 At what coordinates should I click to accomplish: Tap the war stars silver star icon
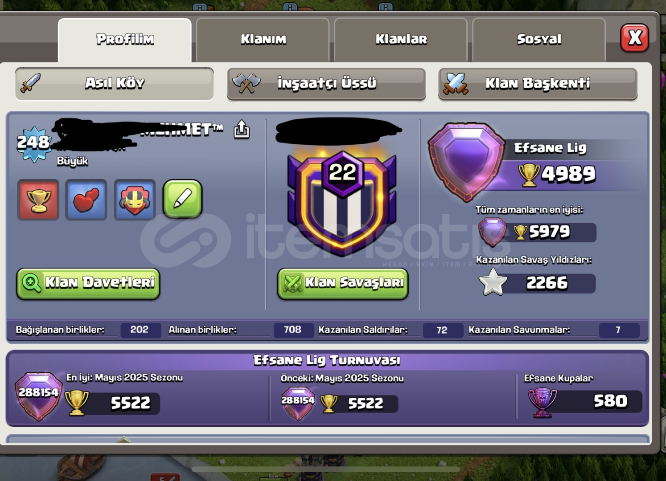pos(493,282)
